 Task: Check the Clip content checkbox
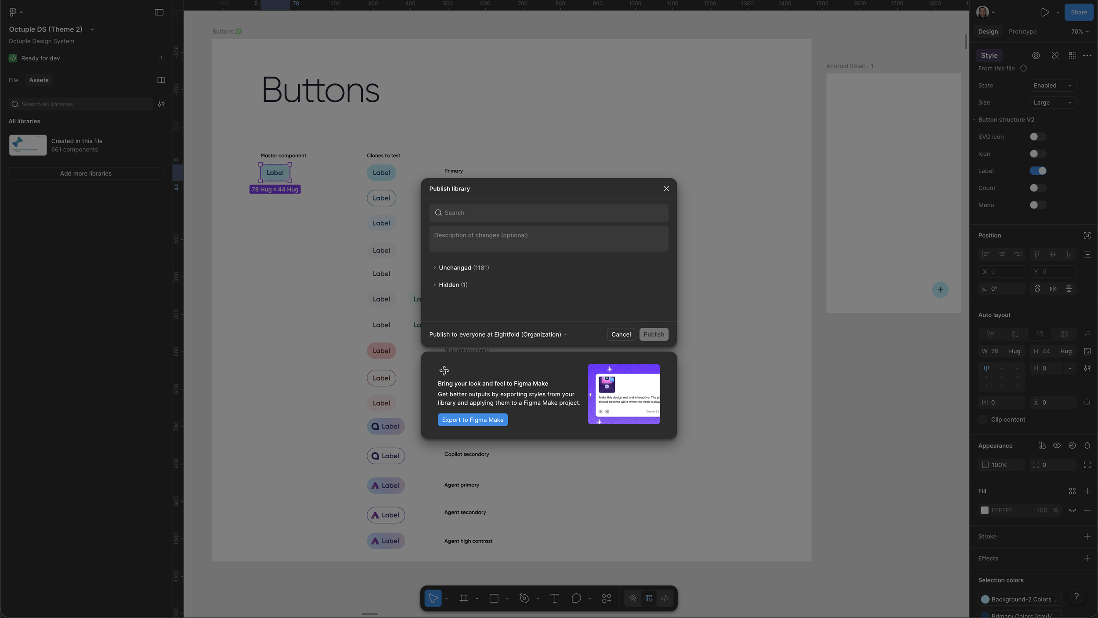click(x=983, y=420)
